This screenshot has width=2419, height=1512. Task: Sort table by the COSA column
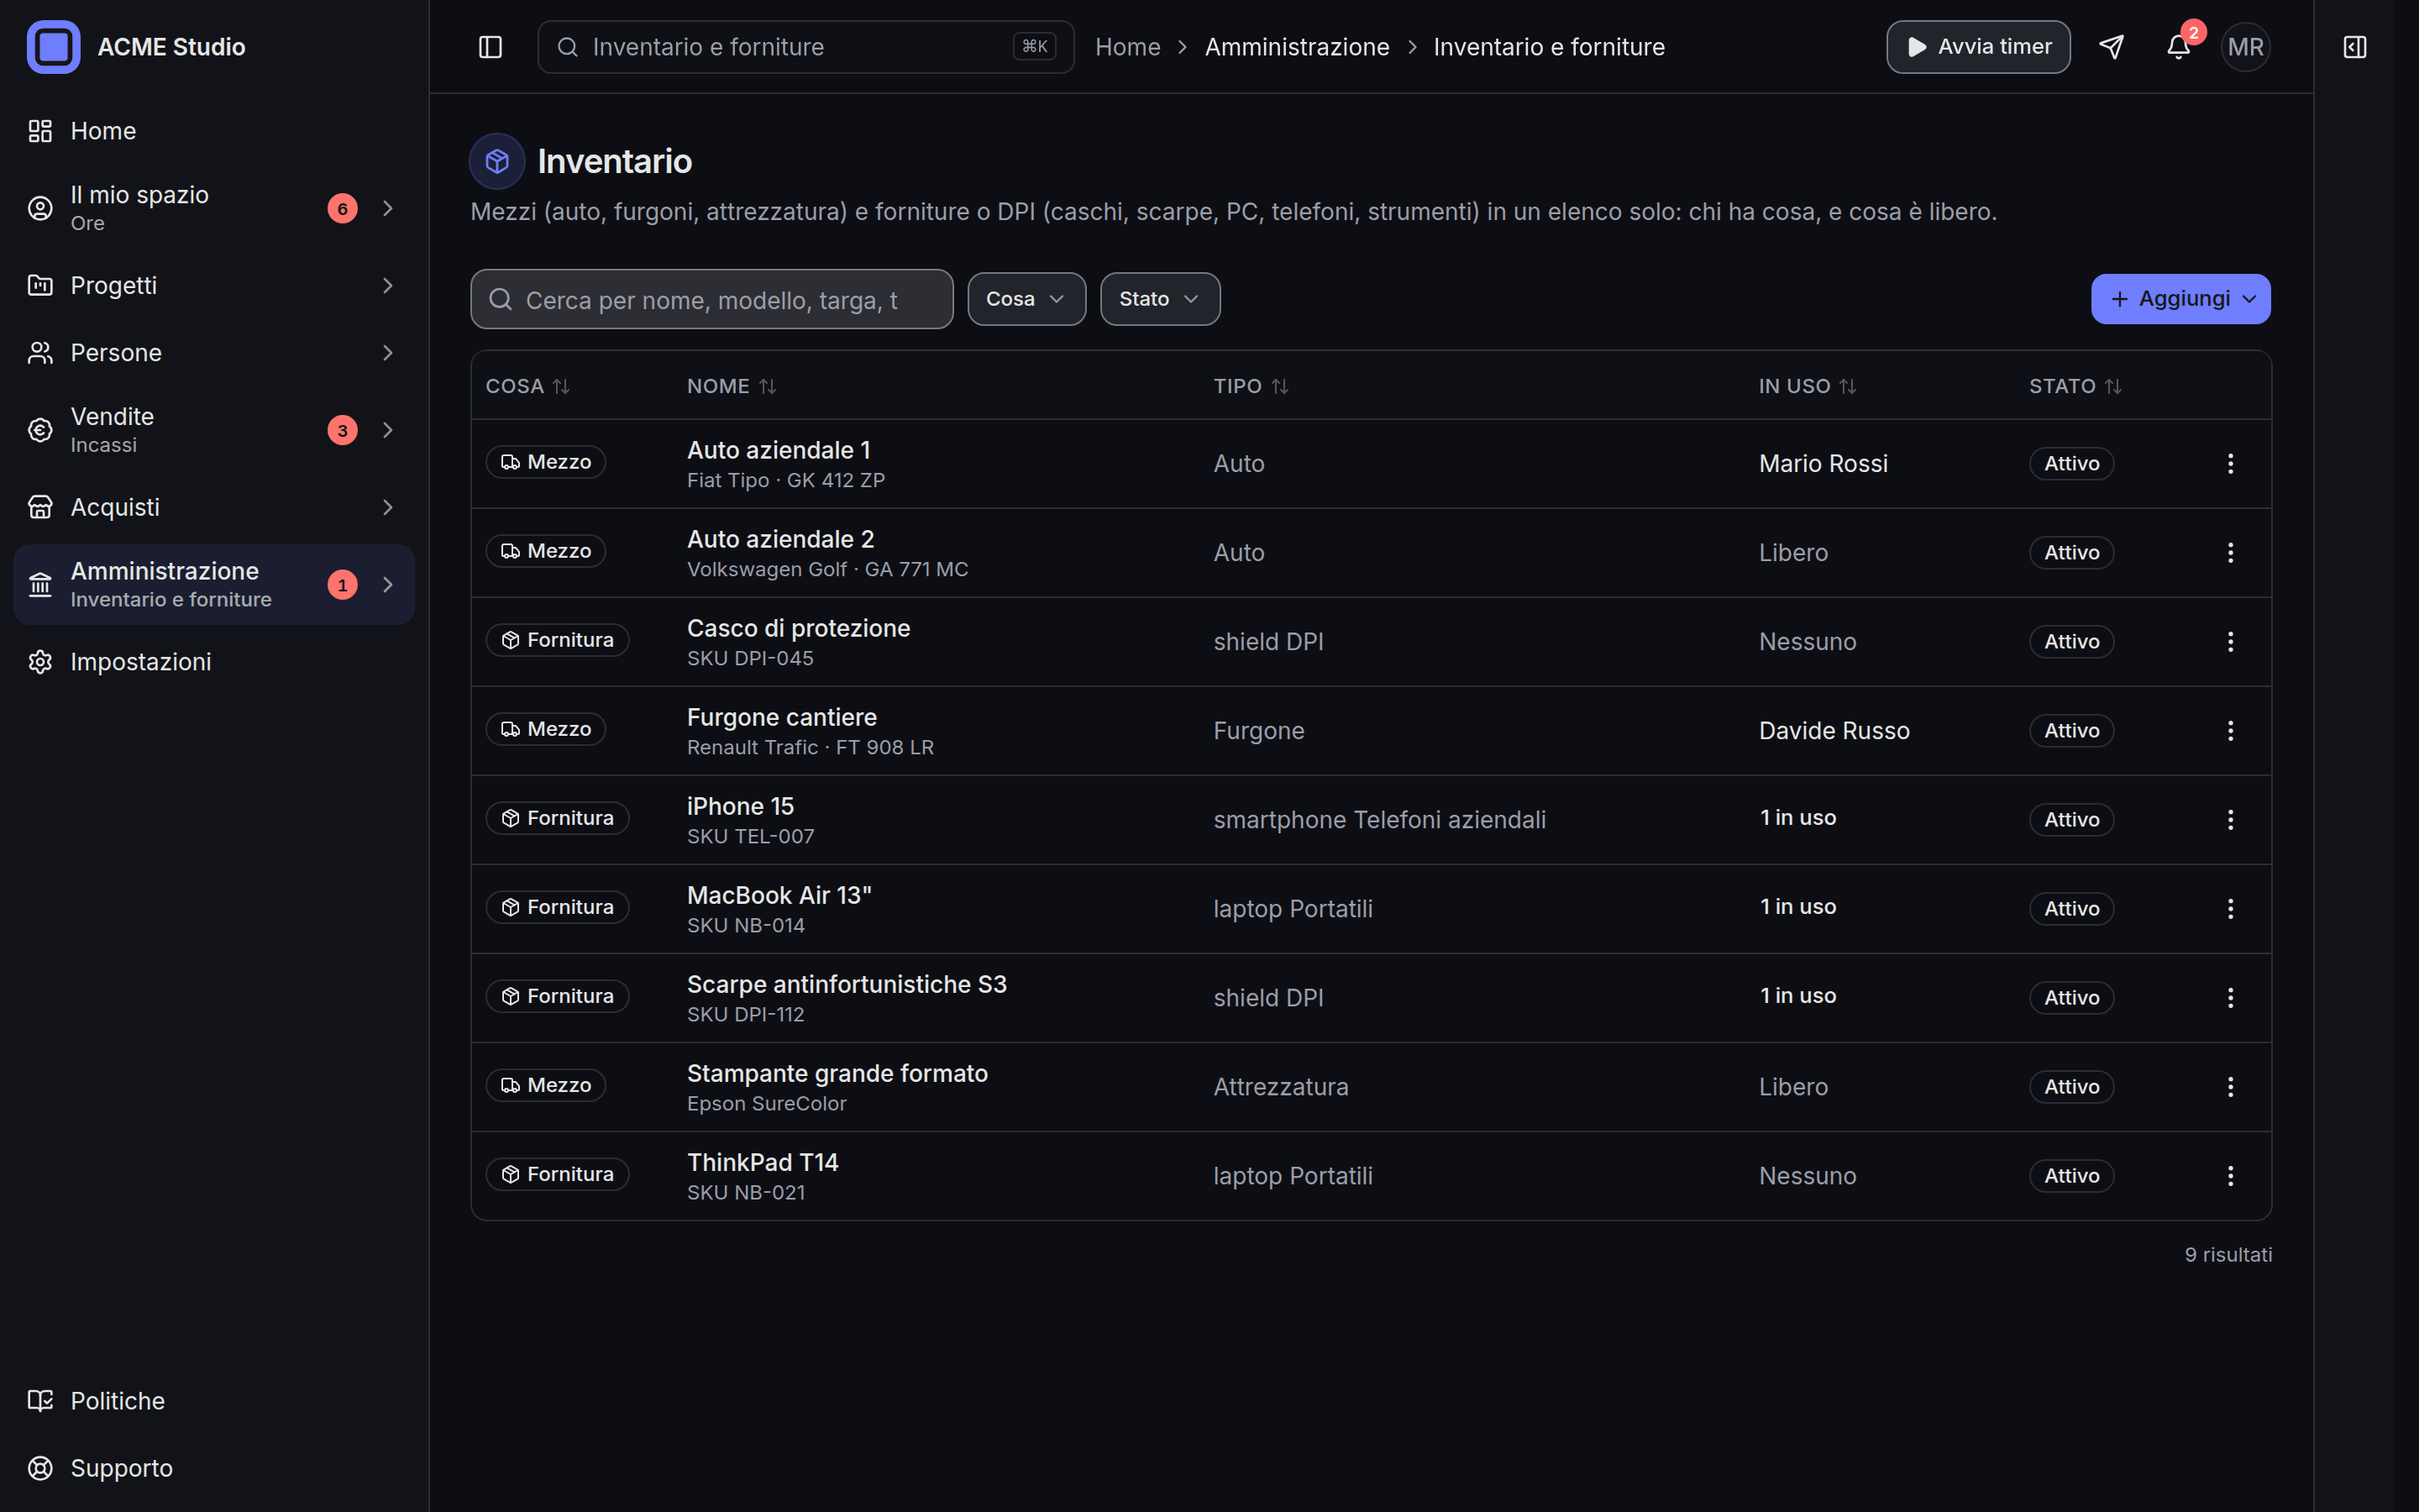527,386
